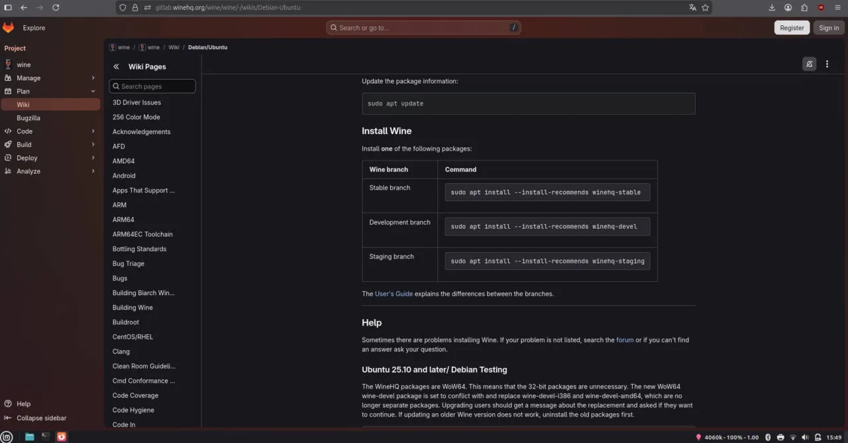Click Collapse sidebar
Image resolution: width=848 pixels, height=443 pixels.
click(36, 418)
